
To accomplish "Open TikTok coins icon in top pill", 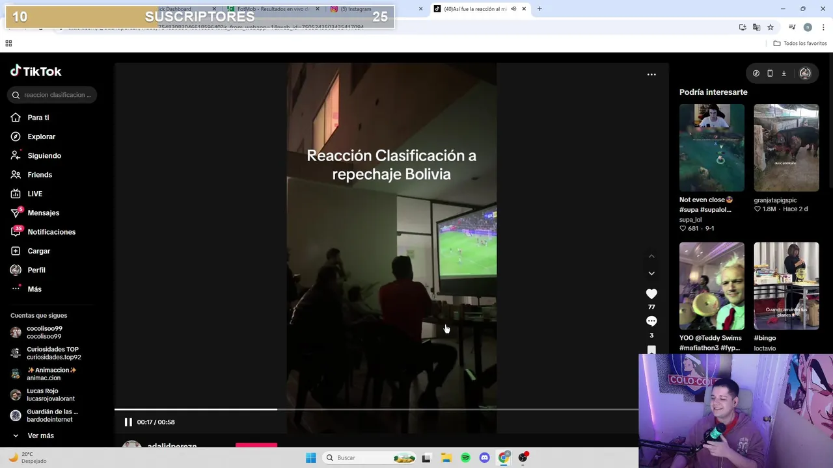I will tap(756, 73).
